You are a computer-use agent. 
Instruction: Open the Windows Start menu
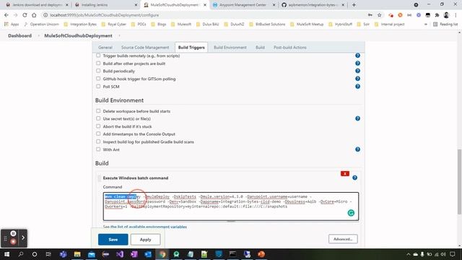(x=6, y=254)
